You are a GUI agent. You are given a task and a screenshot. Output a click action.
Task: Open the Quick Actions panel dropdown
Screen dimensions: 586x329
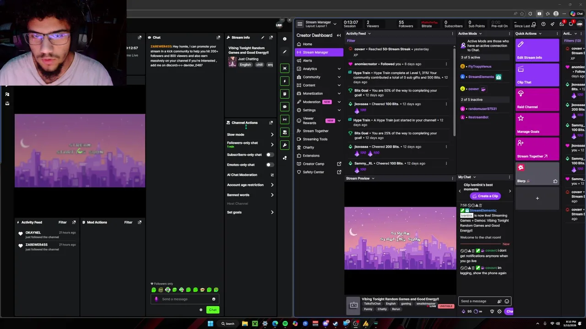(x=540, y=34)
